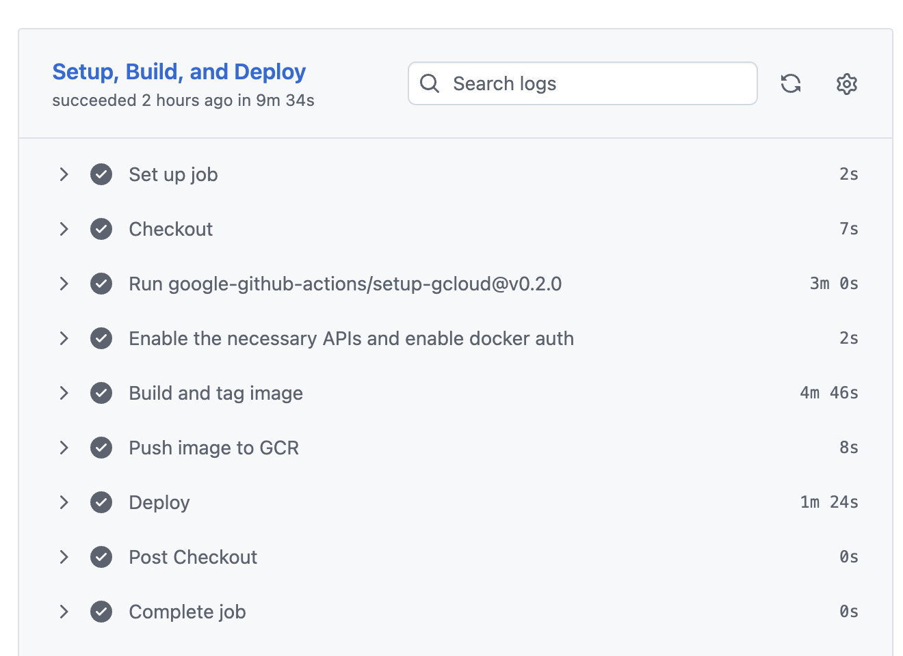
Task: Click the success checkmark beside Set up job
Action: pyautogui.click(x=101, y=174)
